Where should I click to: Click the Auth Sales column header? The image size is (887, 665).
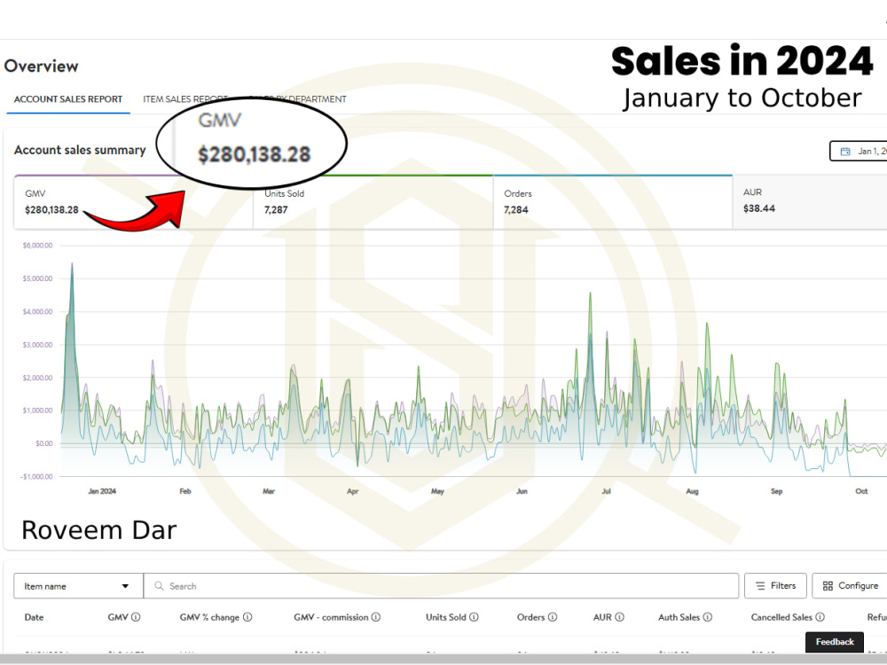[679, 617]
